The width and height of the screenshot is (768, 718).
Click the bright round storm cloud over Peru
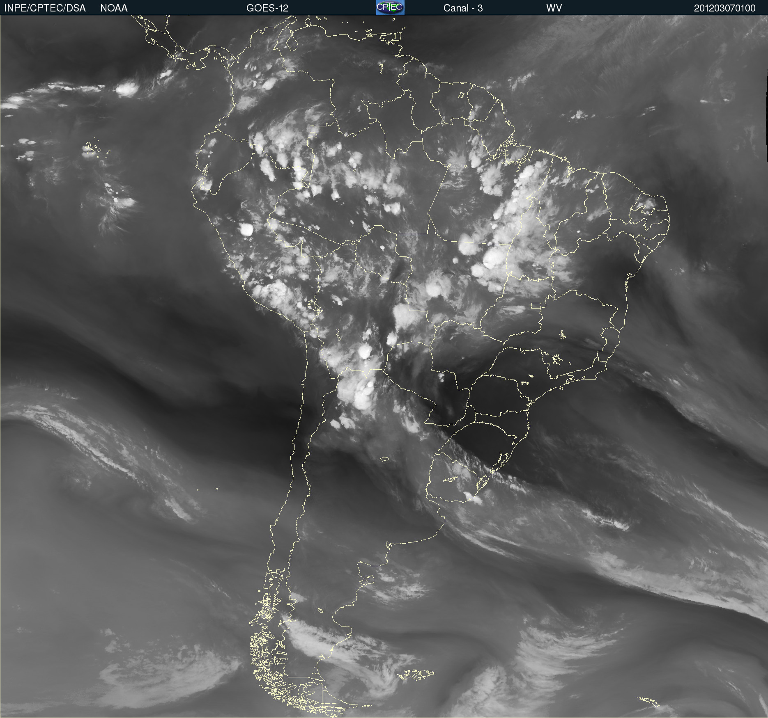pos(246,229)
